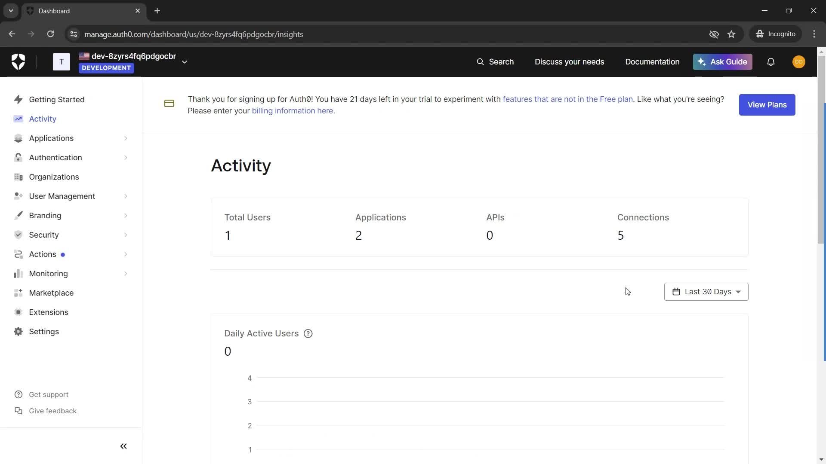826x464 pixels.
Task: Click the Branding brush icon
Action: click(18, 215)
